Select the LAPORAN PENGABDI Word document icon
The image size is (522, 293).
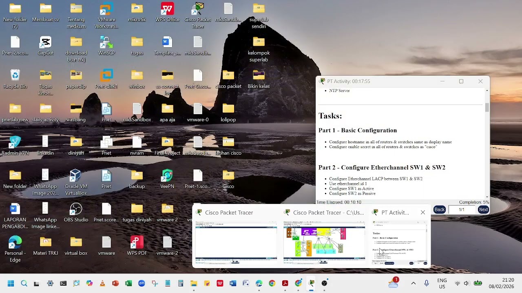(x=15, y=216)
